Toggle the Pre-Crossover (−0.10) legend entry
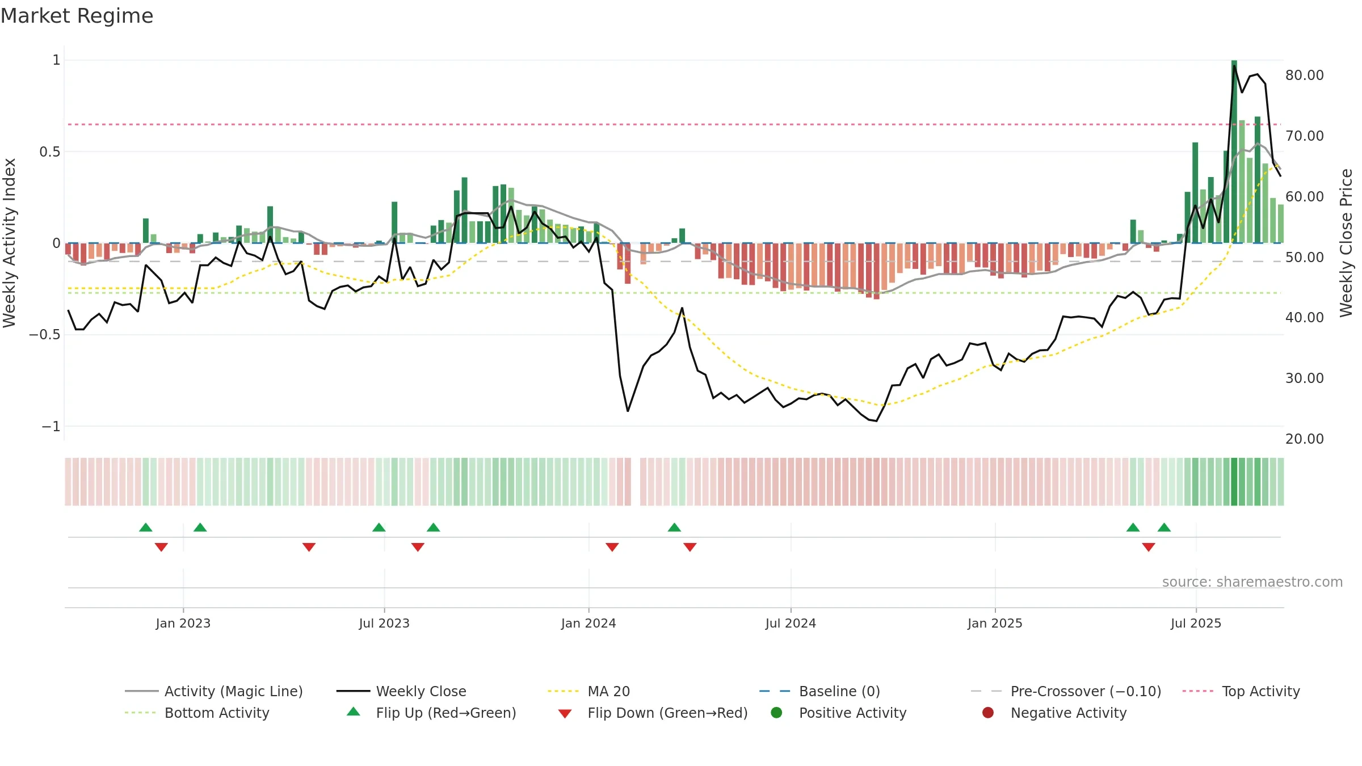Viewport: 1362px width, 766px height. point(1066,691)
